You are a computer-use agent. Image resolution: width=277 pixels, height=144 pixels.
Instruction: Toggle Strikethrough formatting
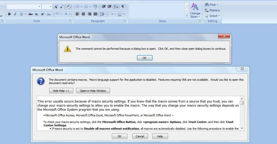point(31,14)
